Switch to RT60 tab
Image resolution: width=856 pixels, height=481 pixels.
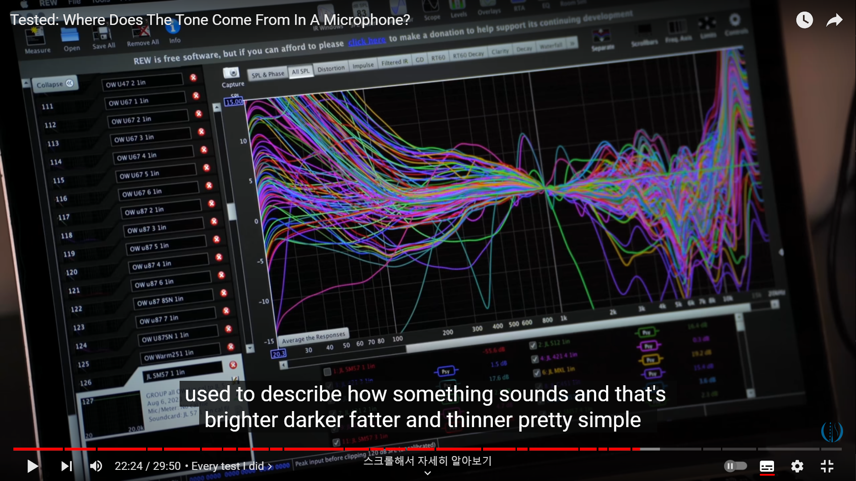(438, 58)
